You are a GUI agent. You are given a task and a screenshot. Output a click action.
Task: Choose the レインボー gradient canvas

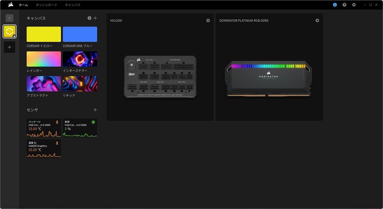tap(44, 59)
